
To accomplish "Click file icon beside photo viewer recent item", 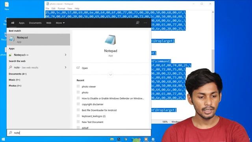I will click(78, 86).
